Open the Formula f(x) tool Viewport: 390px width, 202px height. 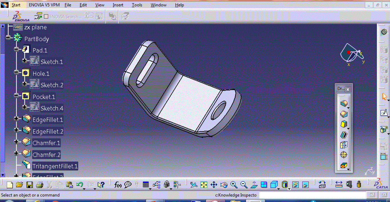(118, 185)
